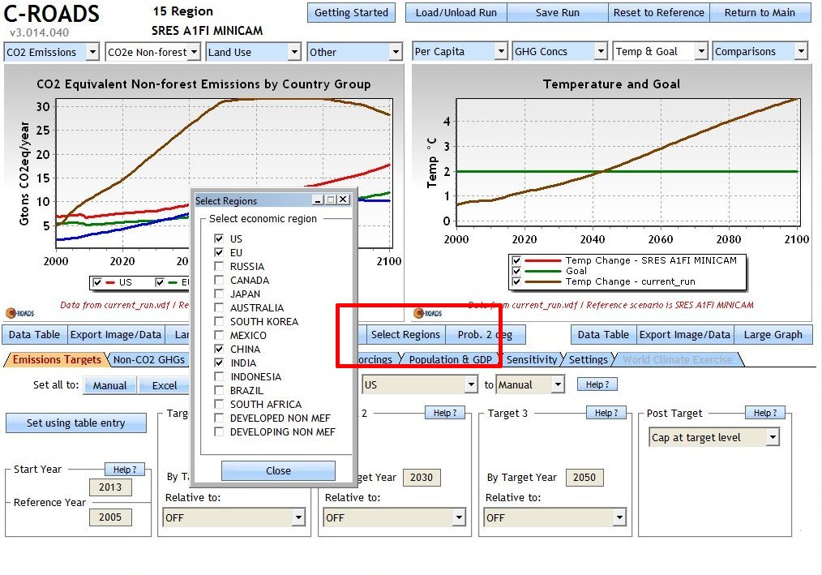
Task: Open the Sensitivity tab
Action: pyautogui.click(x=532, y=359)
